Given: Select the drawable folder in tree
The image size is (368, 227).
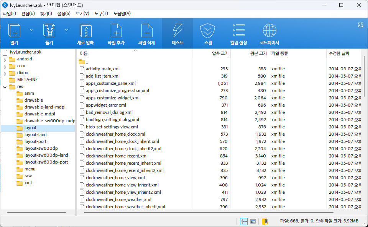Looking at the screenshot, I should 34,100.
